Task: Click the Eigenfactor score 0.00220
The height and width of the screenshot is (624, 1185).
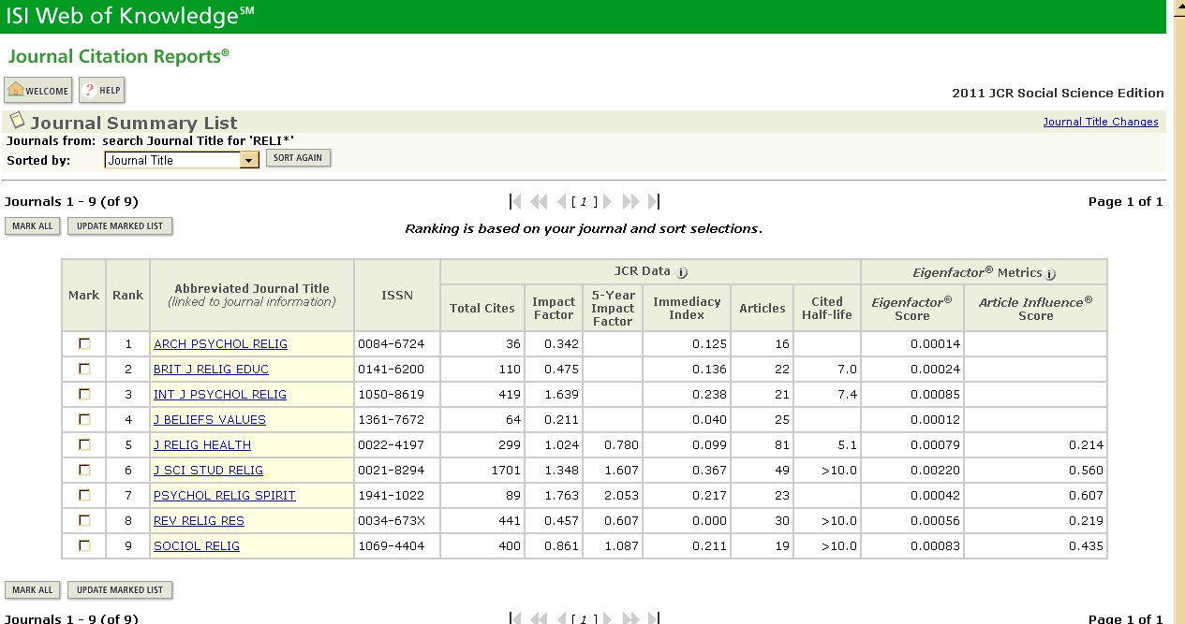Action: point(935,471)
